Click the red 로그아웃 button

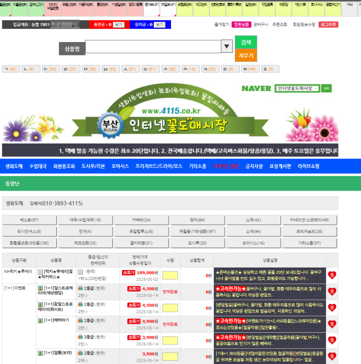tap(328, 24)
